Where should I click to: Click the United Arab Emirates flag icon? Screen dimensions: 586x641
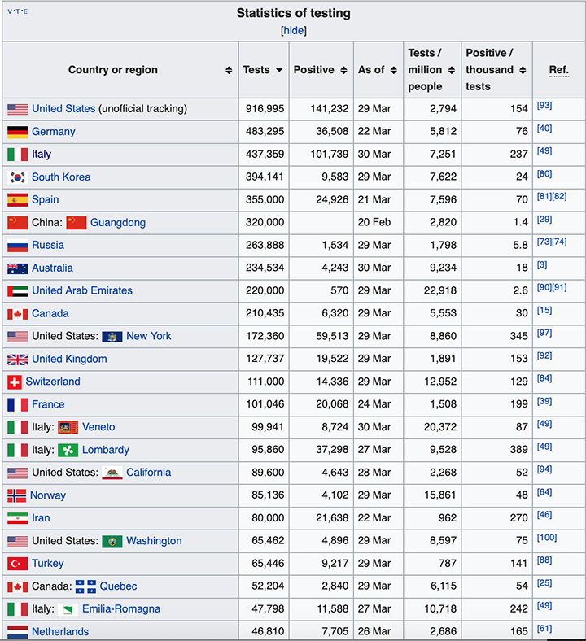point(18,291)
